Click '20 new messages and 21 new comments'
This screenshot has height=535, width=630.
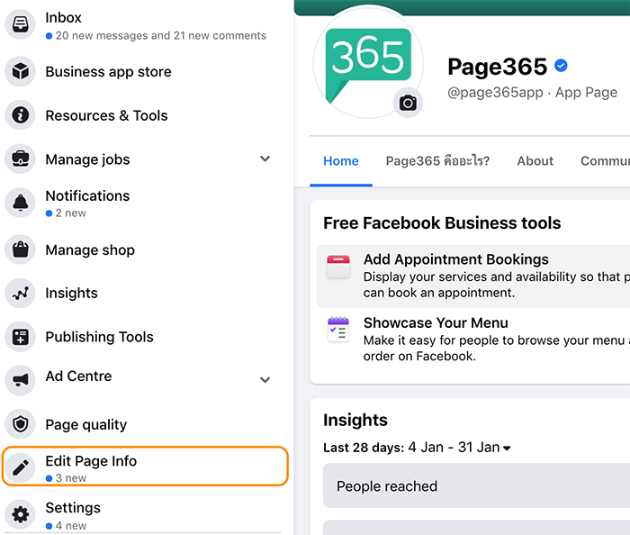[x=161, y=36]
